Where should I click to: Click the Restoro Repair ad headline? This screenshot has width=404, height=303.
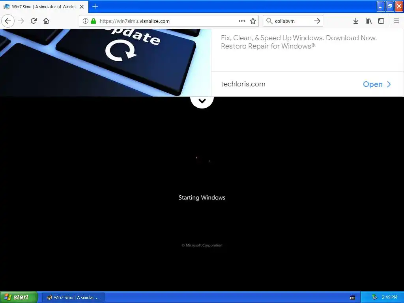coord(299,42)
